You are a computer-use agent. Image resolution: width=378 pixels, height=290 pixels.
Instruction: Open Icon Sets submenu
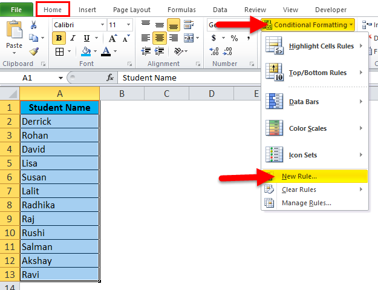pos(314,155)
